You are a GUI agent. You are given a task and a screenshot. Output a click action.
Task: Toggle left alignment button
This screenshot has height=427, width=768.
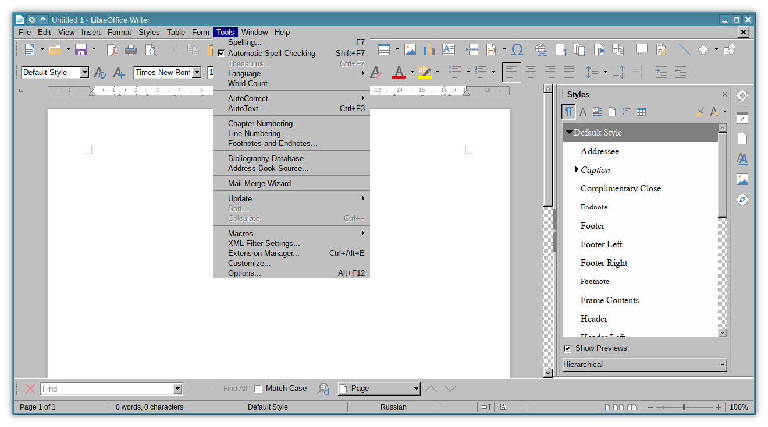pyautogui.click(x=511, y=72)
